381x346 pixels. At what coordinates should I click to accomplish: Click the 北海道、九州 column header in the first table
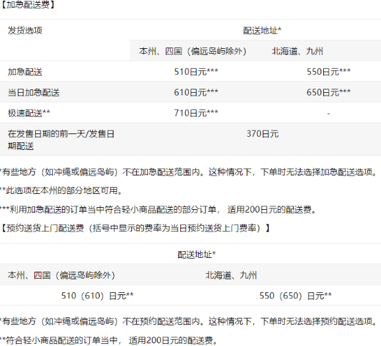click(x=297, y=51)
